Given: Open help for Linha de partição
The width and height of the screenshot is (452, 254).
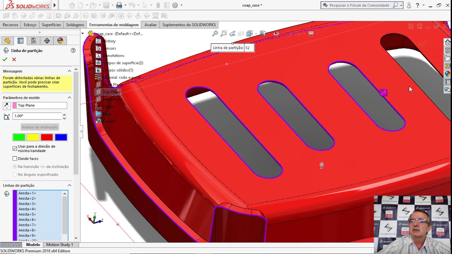Looking at the screenshot, I should click(73, 50).
